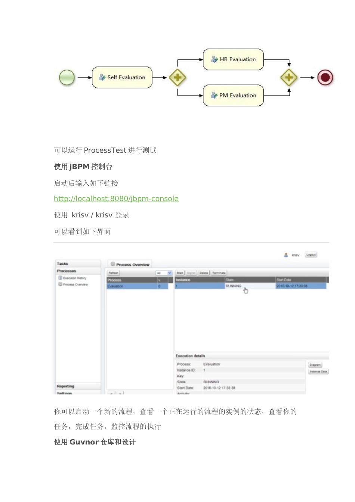Click the Start instance button
355x502 pixels.
(180, 273)
